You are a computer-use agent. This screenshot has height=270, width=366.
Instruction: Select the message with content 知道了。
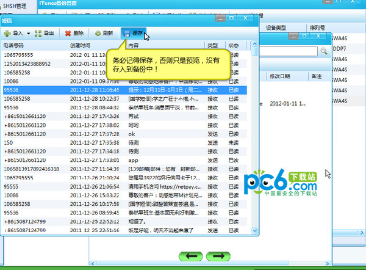tap(125, 222)
